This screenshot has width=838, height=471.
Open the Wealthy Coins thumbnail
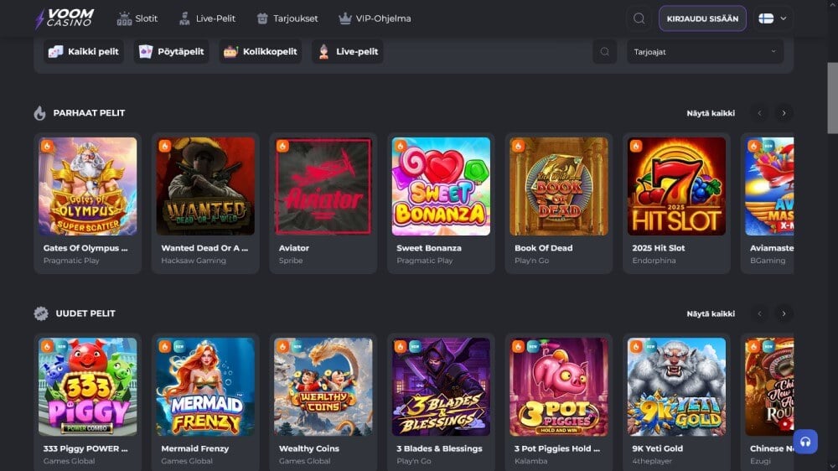point(323,386)
